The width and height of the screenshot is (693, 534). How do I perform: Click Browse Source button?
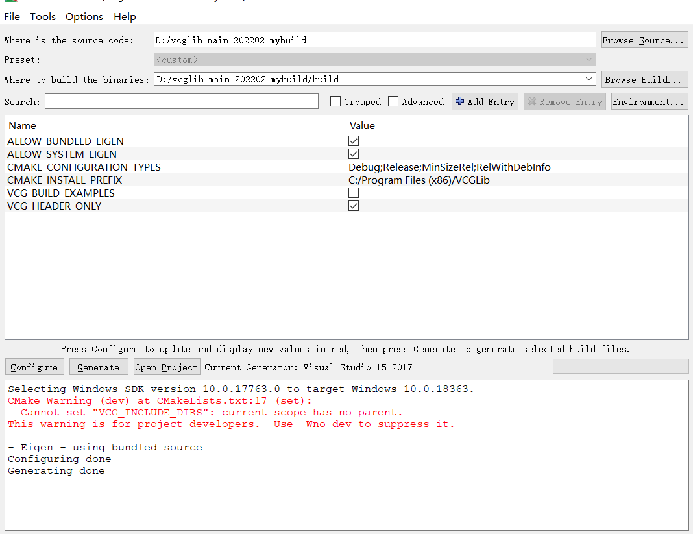(x=644, y=40)
